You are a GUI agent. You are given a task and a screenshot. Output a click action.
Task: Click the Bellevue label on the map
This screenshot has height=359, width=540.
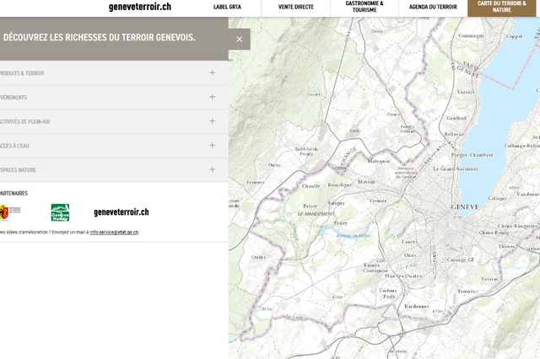pyautogui.click(x=454, y=135)
